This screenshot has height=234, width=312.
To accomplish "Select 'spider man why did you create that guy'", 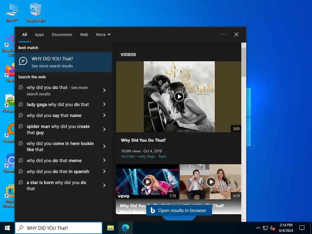I will tap(58, 129).
